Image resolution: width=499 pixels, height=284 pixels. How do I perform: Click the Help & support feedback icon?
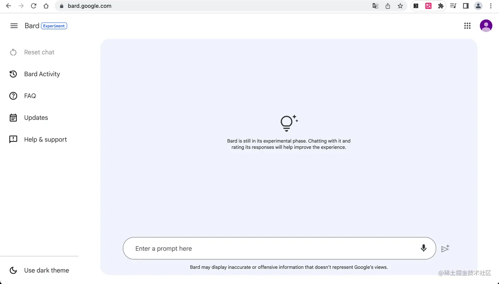(13, 139)
